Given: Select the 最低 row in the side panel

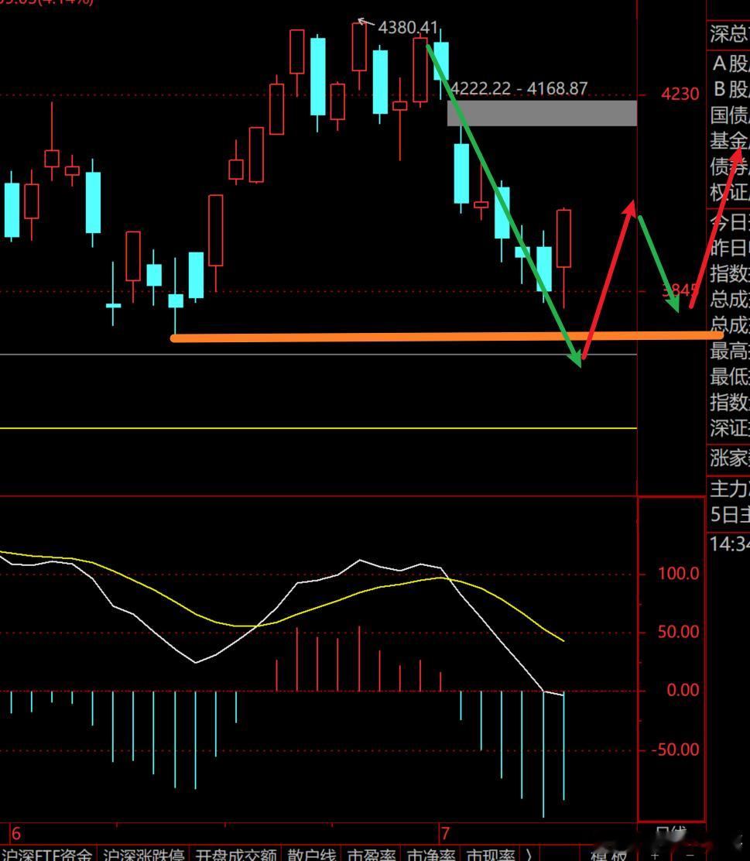Looking at the screenshot, I should point(730,376).
